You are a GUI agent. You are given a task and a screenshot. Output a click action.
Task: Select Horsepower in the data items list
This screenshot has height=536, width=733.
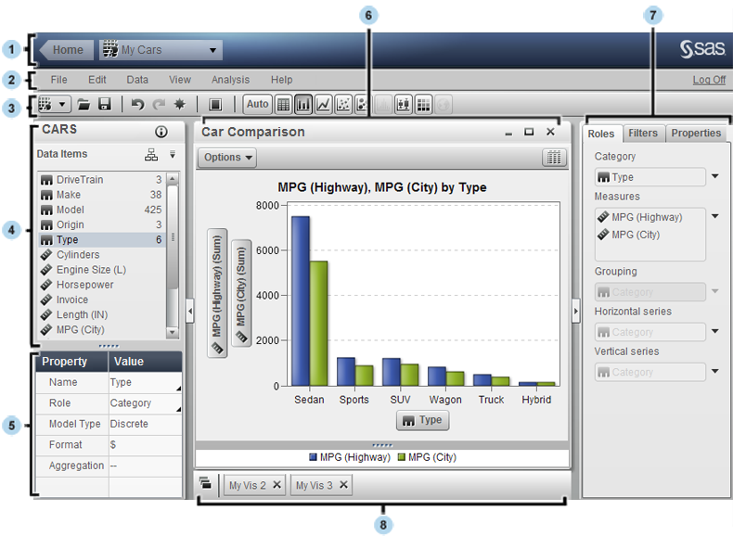coord(84,285)
